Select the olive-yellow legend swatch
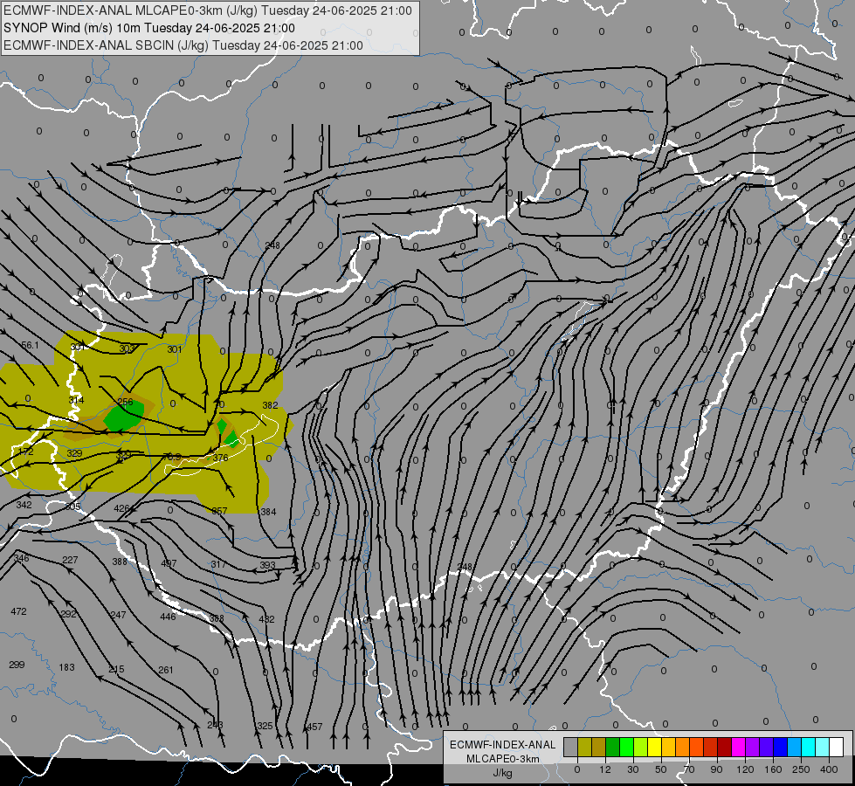Viewport: 855px width, 786px height. [584, 748]
